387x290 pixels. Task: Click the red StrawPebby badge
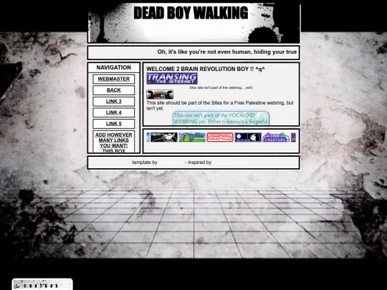[x=220, y=137]
